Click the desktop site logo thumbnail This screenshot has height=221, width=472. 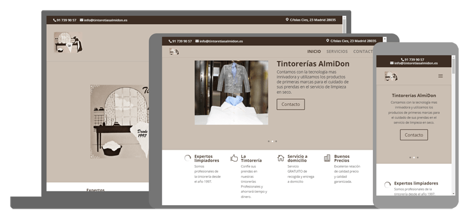coord(68,42)
